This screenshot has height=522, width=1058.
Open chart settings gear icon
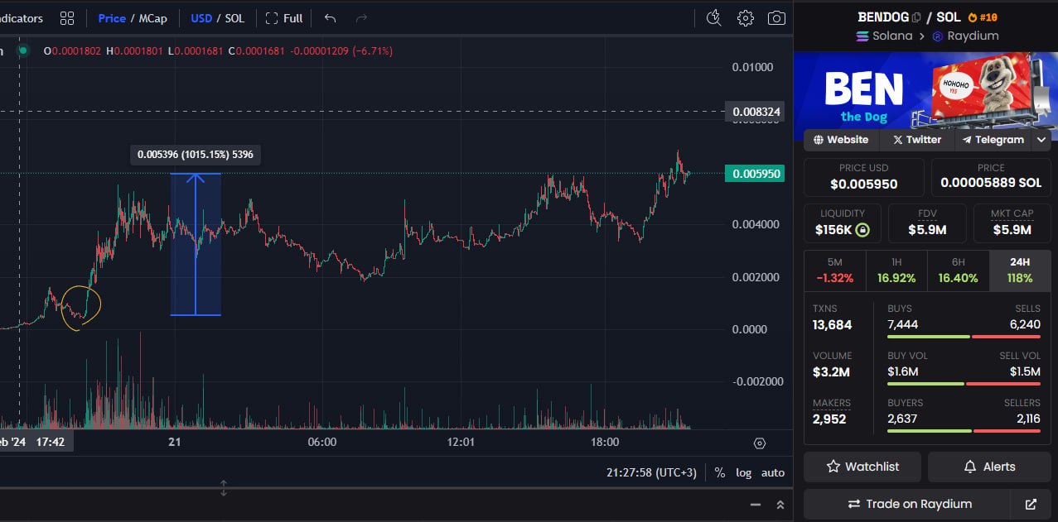(746, 18)
